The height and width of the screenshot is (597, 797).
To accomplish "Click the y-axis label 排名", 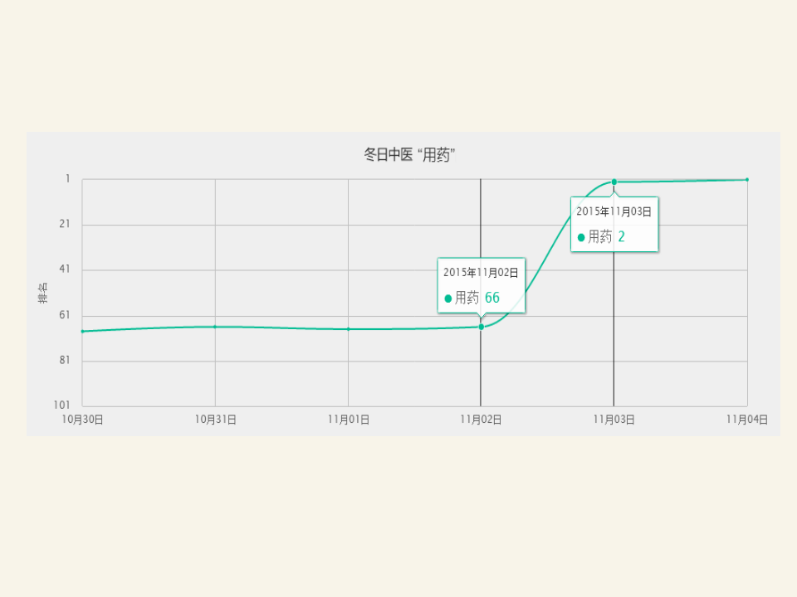I will 42,293.
